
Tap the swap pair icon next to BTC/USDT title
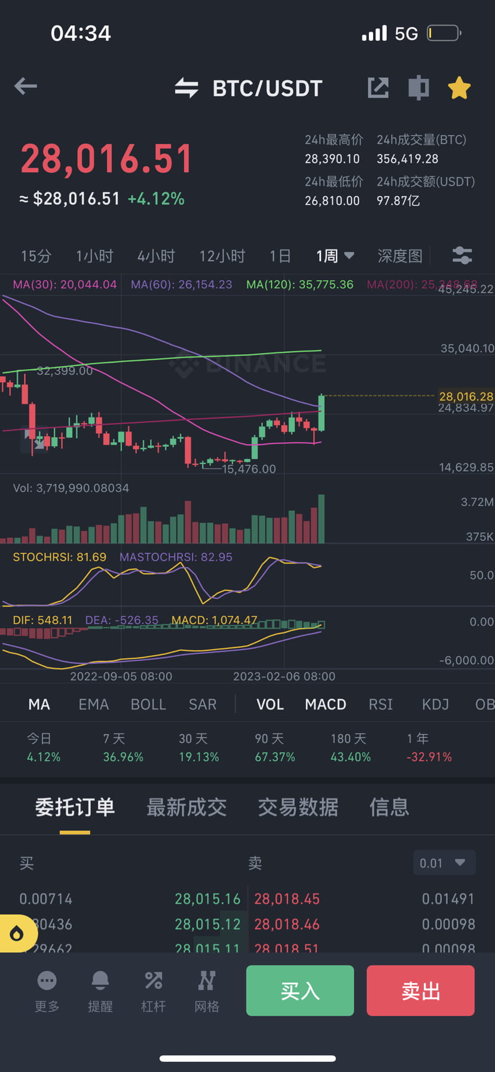click(187, 88)
